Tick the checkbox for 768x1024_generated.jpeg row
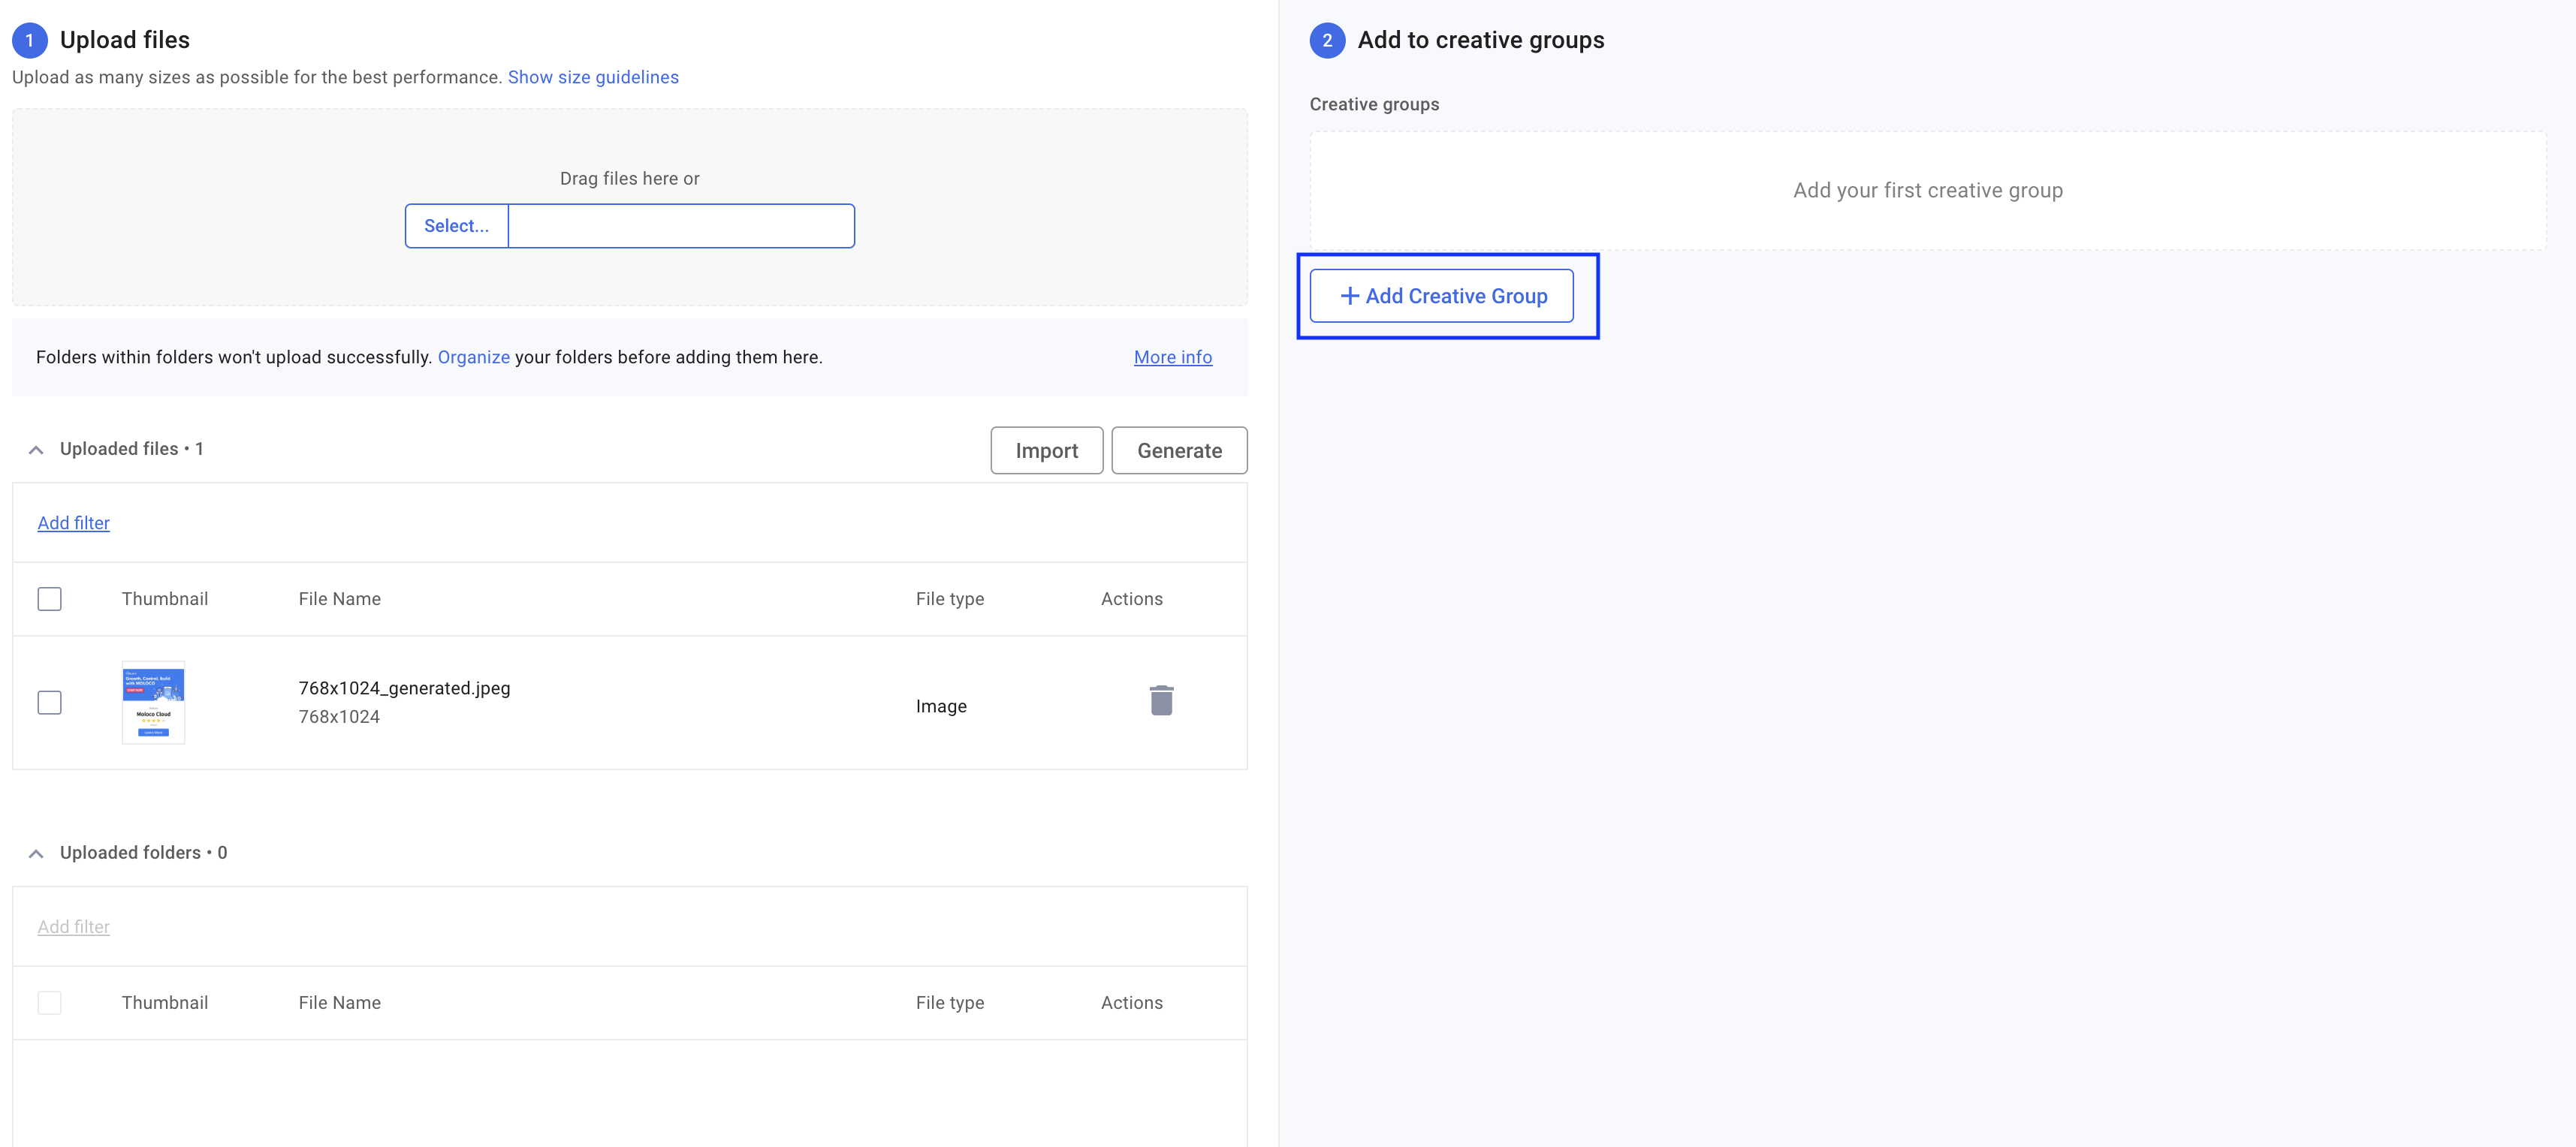The height and width of the screenshot is (1147, 2576). pos(49,703)
